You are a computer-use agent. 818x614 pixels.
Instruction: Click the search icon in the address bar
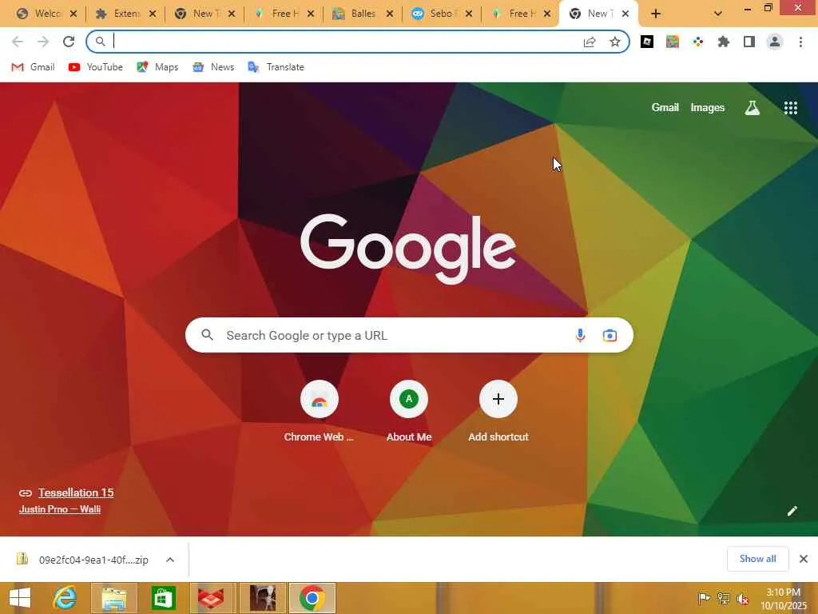pyautogui.click(x=100, y=42)
